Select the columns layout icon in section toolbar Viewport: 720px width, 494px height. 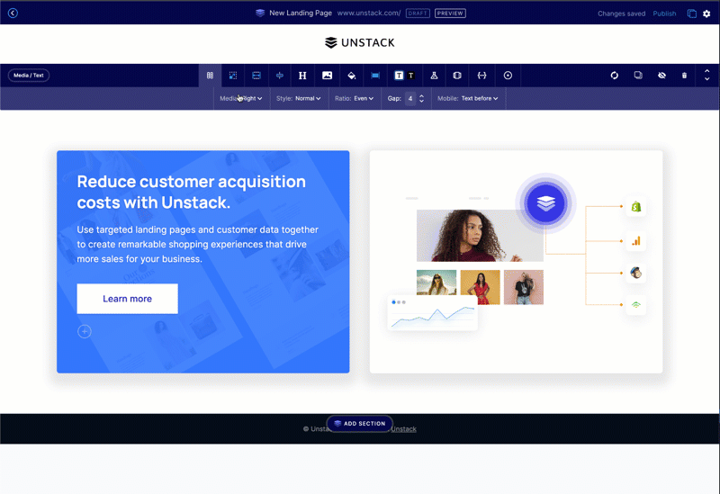[x=210, y=76]
